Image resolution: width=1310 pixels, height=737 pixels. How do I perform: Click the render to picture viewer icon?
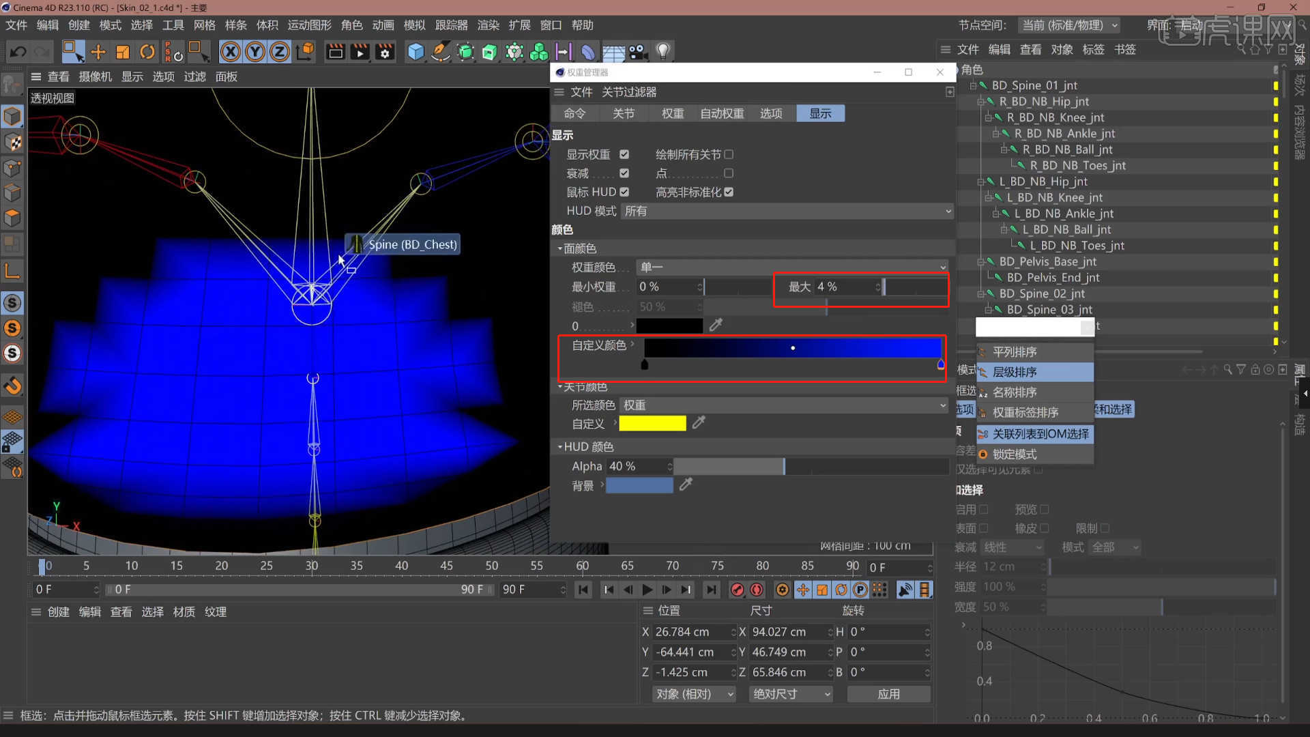pyautogui.click(x=360, y=52)
